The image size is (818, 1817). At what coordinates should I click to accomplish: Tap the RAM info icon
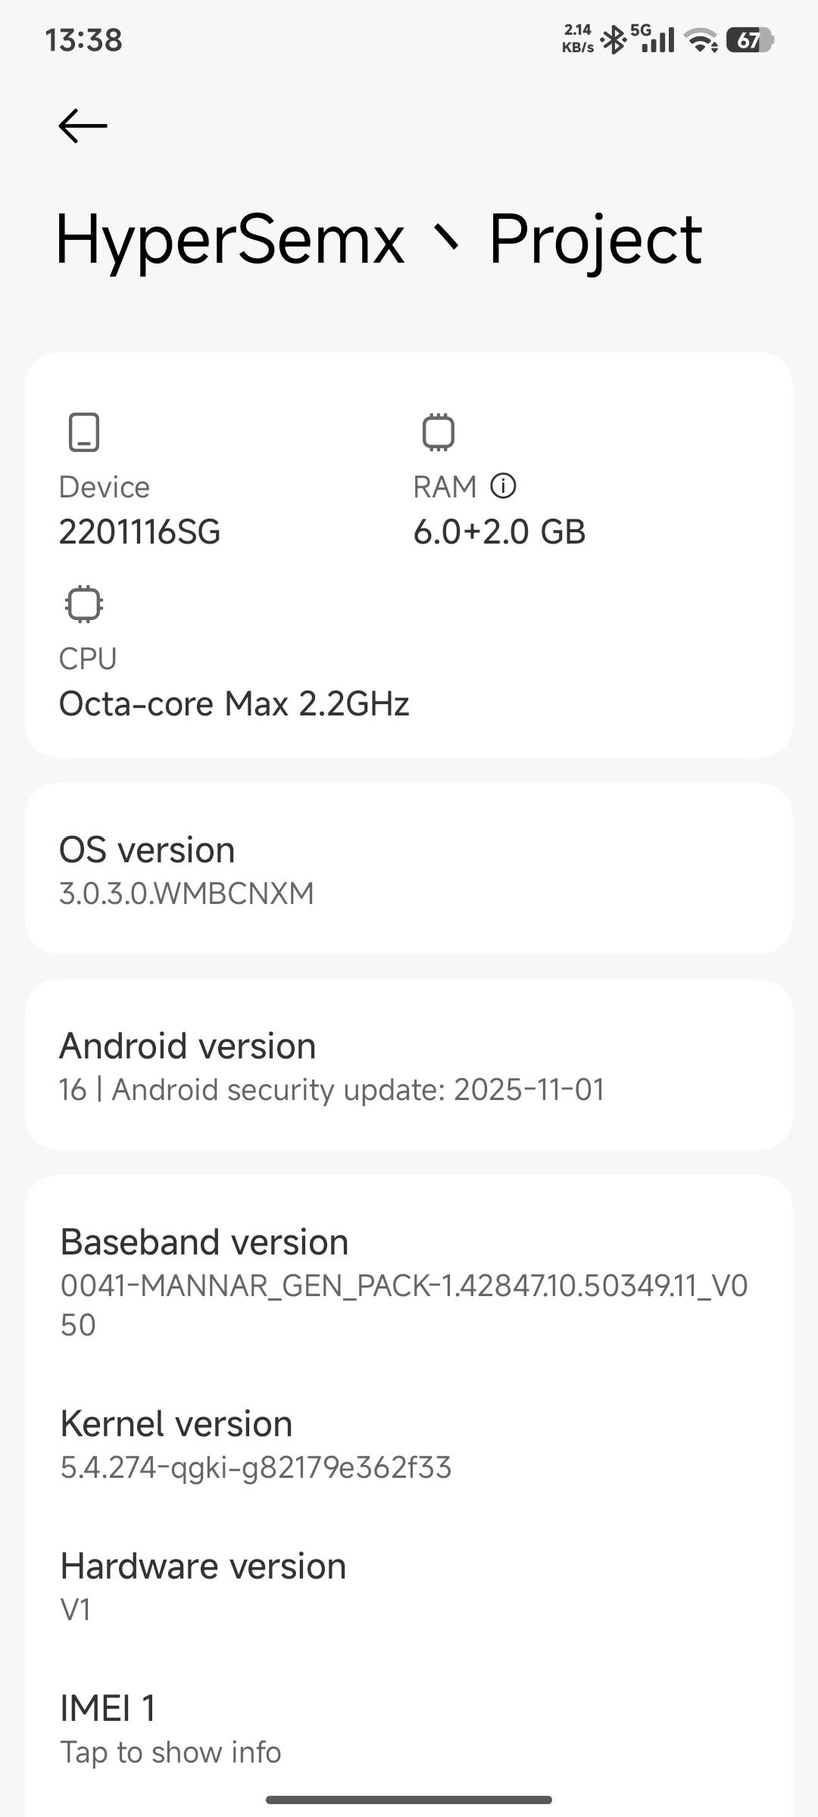click(x=503, y=486)
